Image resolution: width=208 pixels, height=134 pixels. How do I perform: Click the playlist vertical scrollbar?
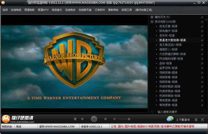(206, 62)
